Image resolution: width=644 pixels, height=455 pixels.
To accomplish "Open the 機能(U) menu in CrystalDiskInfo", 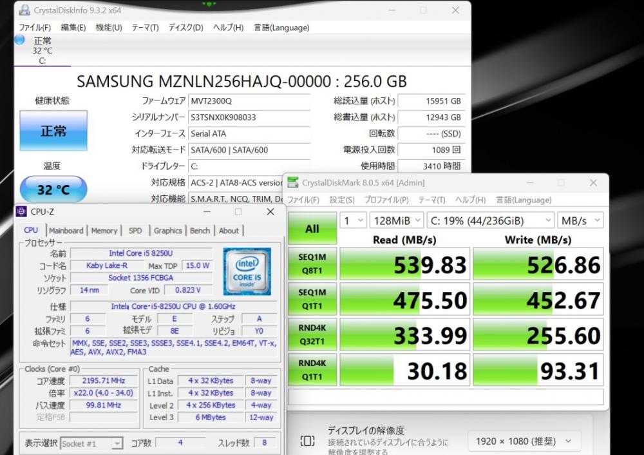I will point(109,28).
